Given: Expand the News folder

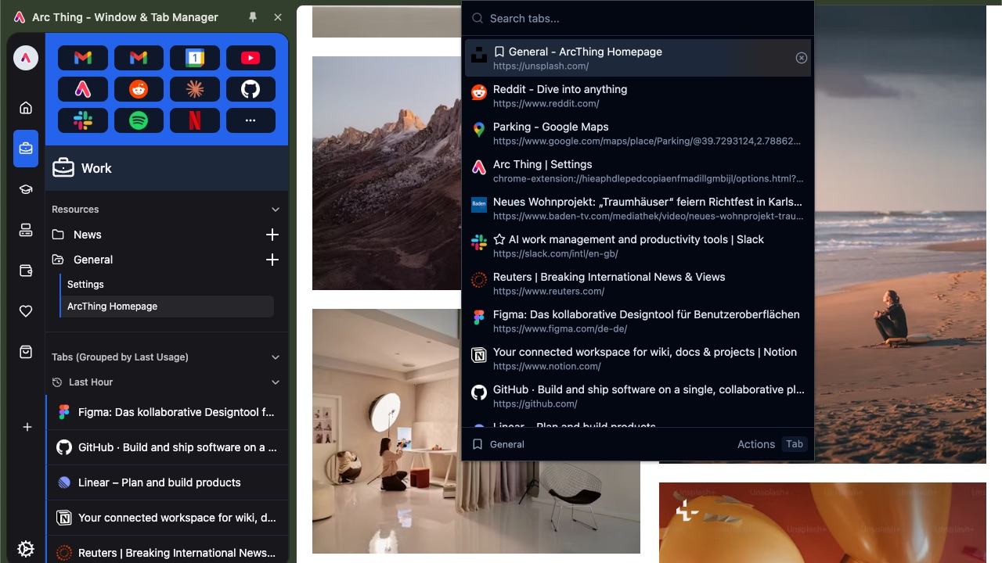Looking at the screenshot, I should (x=58, y=235).
